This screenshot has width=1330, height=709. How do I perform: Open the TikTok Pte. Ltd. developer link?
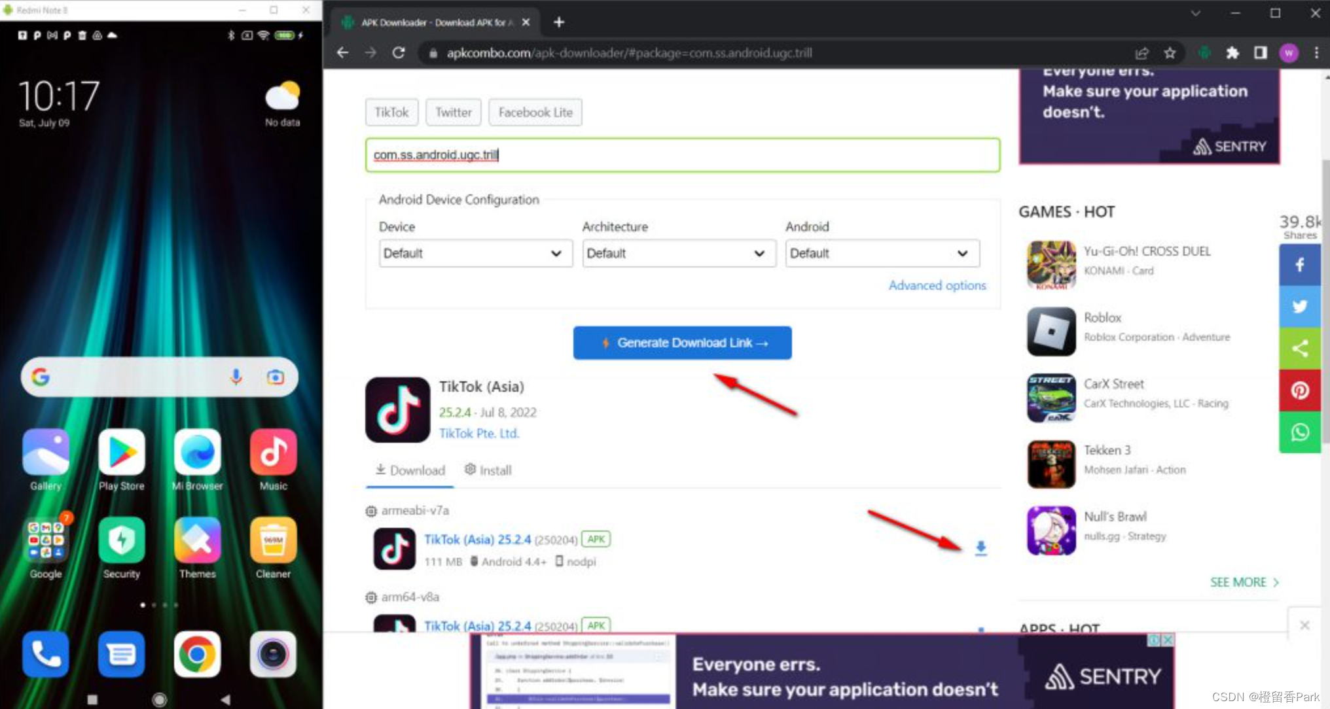tap(479, 434)
